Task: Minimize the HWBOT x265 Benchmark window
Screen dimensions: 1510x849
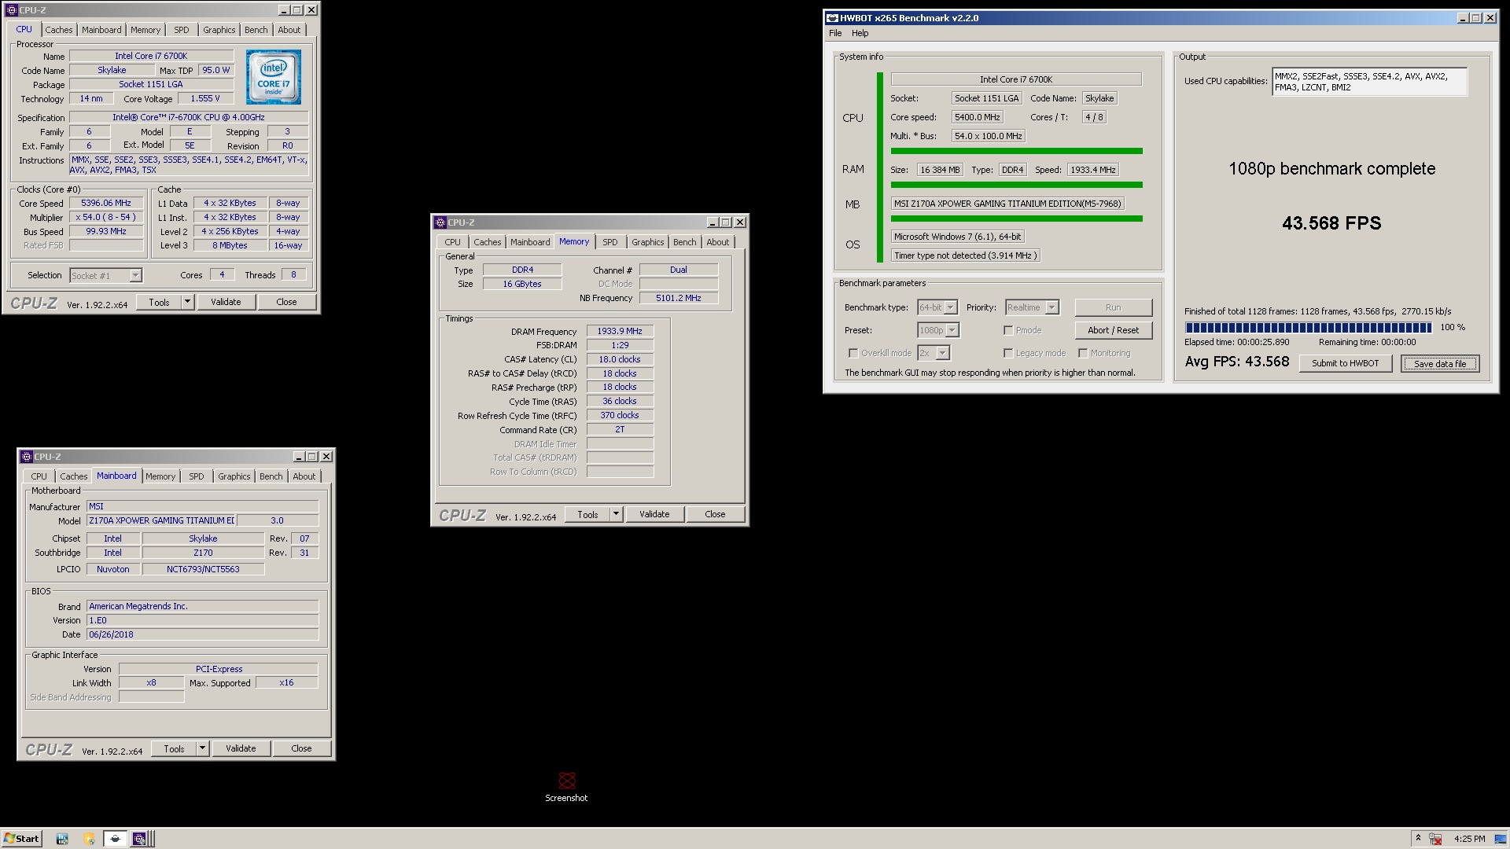Action: [1463, 18]
